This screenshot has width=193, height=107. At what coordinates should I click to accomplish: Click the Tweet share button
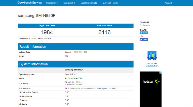tap(144, 33)
